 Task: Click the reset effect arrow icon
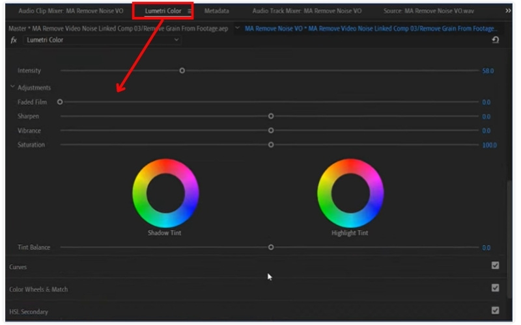(x=496, y=40)
